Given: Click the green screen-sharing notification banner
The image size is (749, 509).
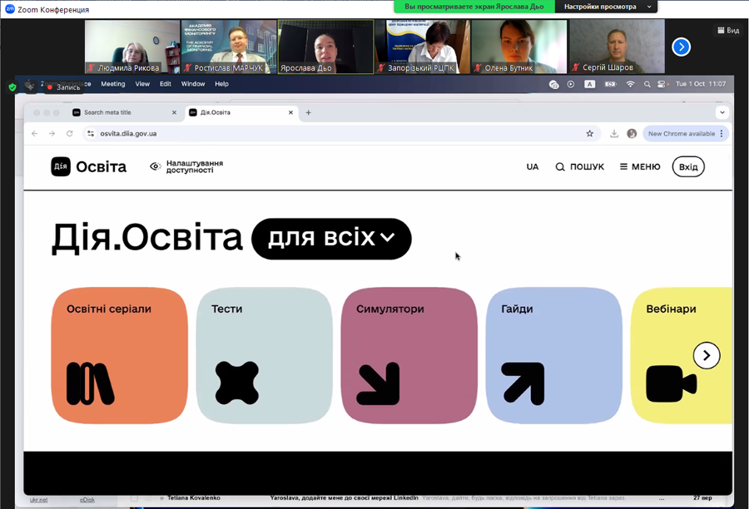Looking at the screenshot, I should pos(474,7).
